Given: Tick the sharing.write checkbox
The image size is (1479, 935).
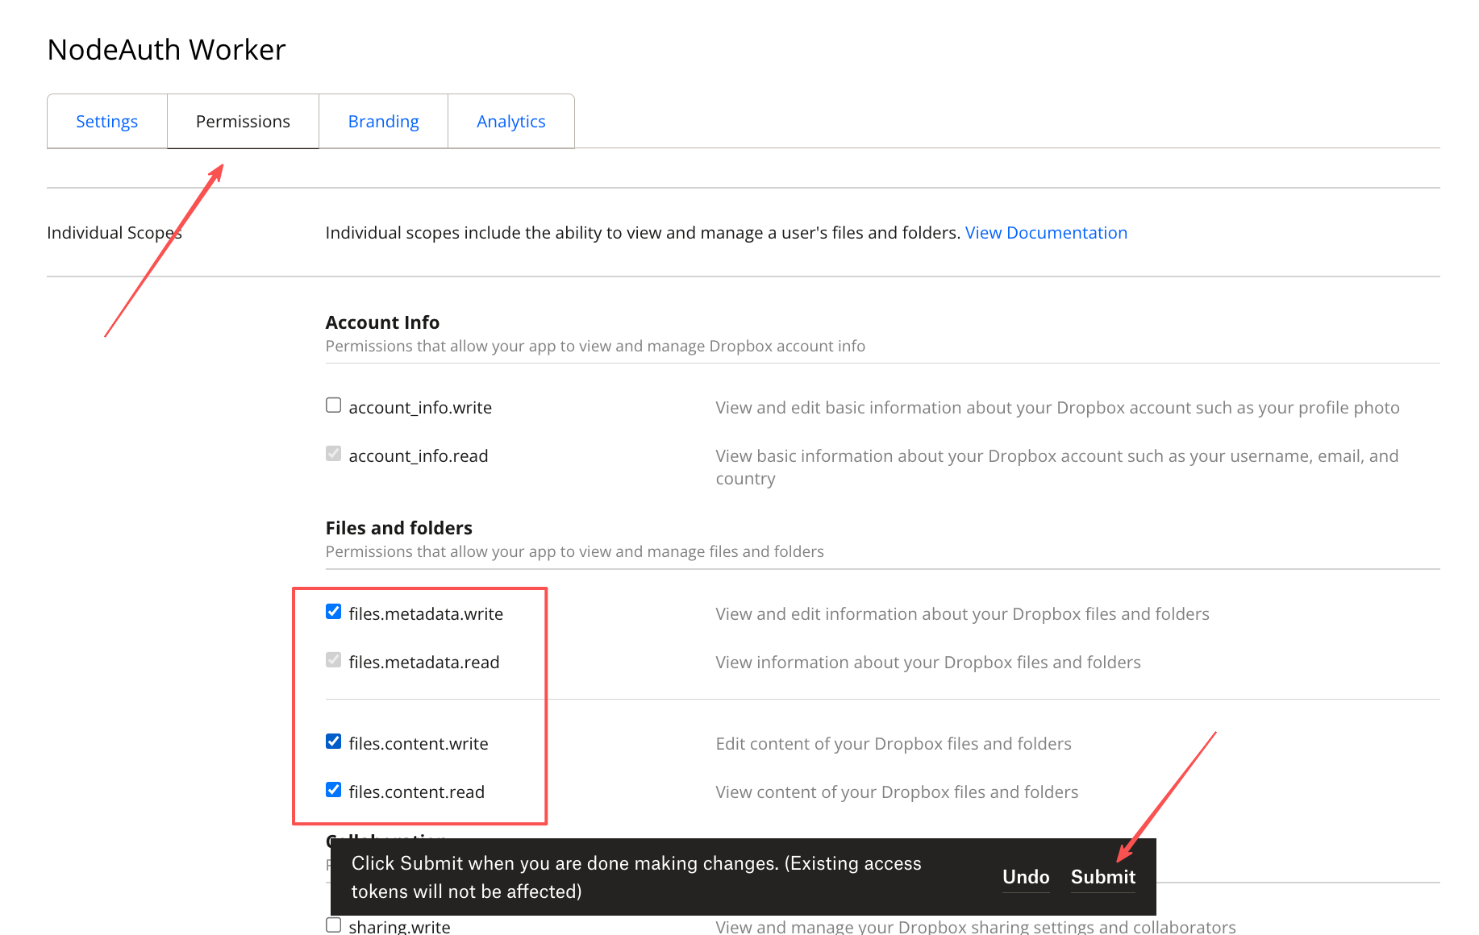Looking at the screenshot, I should click(x=334, y=925).
